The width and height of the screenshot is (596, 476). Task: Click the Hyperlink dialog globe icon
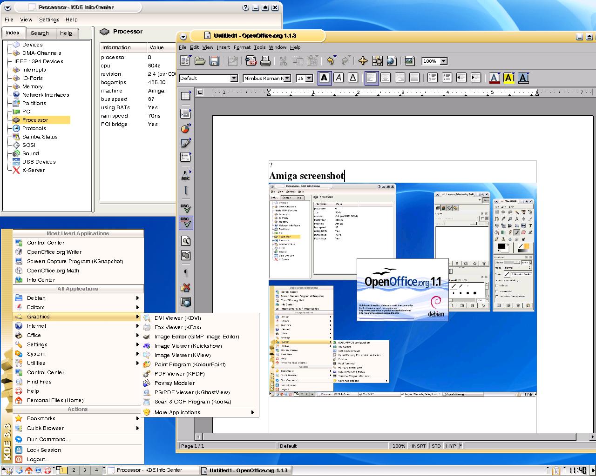(x=391, y=61)
